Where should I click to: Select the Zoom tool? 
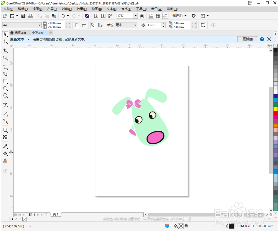click(5, 58)
